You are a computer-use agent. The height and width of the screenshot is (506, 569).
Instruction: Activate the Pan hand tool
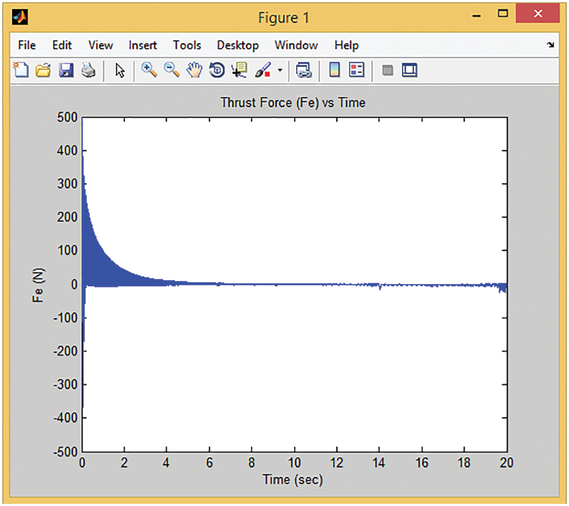195,70
